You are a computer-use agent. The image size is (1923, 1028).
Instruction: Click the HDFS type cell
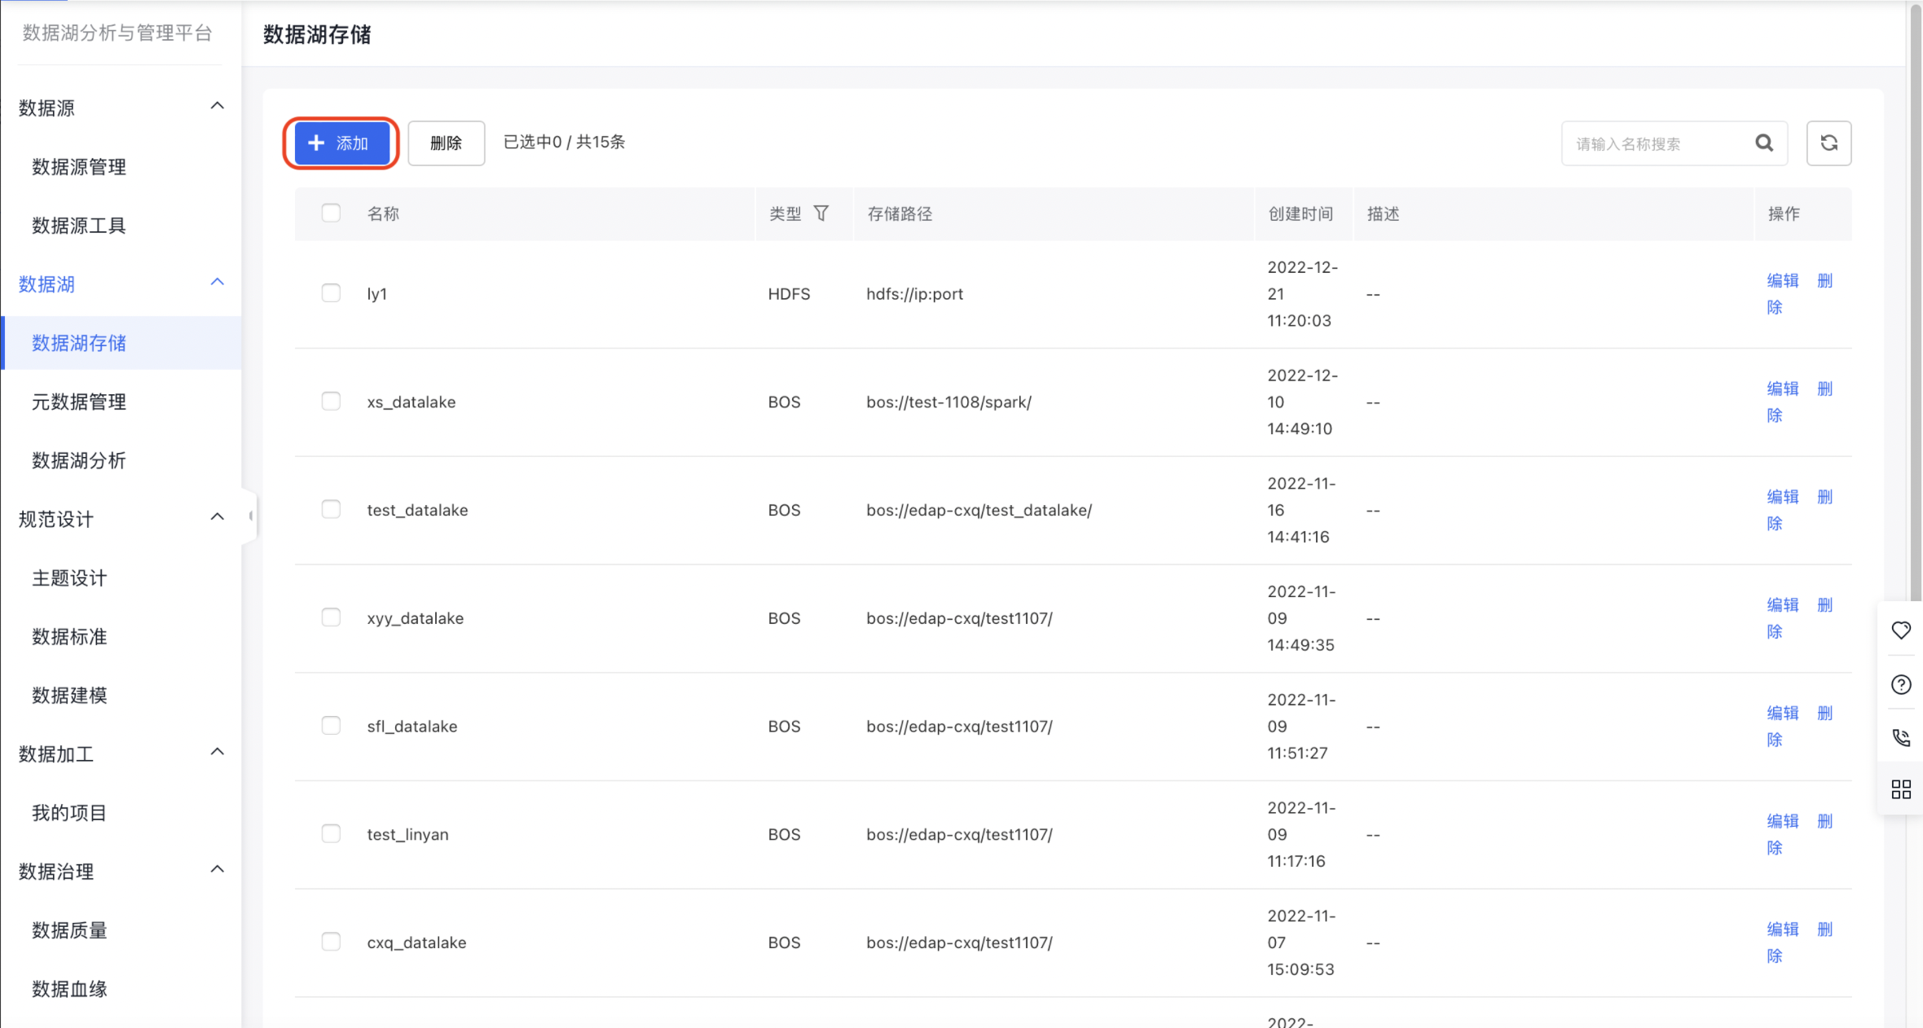point(789,293)
